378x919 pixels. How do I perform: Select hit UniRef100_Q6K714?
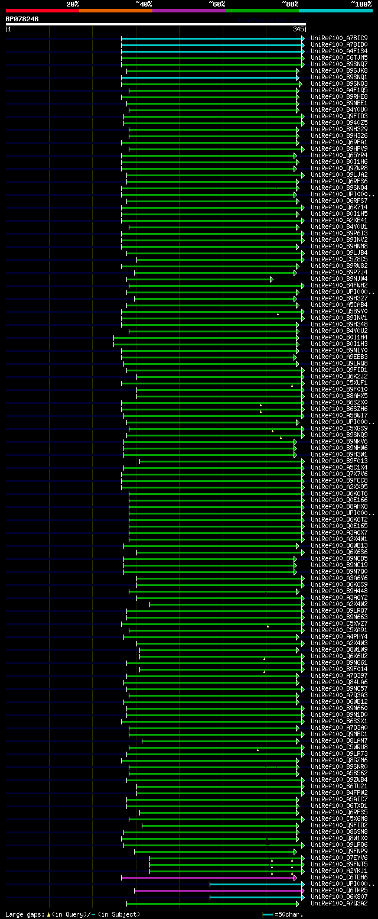point(339,208)
